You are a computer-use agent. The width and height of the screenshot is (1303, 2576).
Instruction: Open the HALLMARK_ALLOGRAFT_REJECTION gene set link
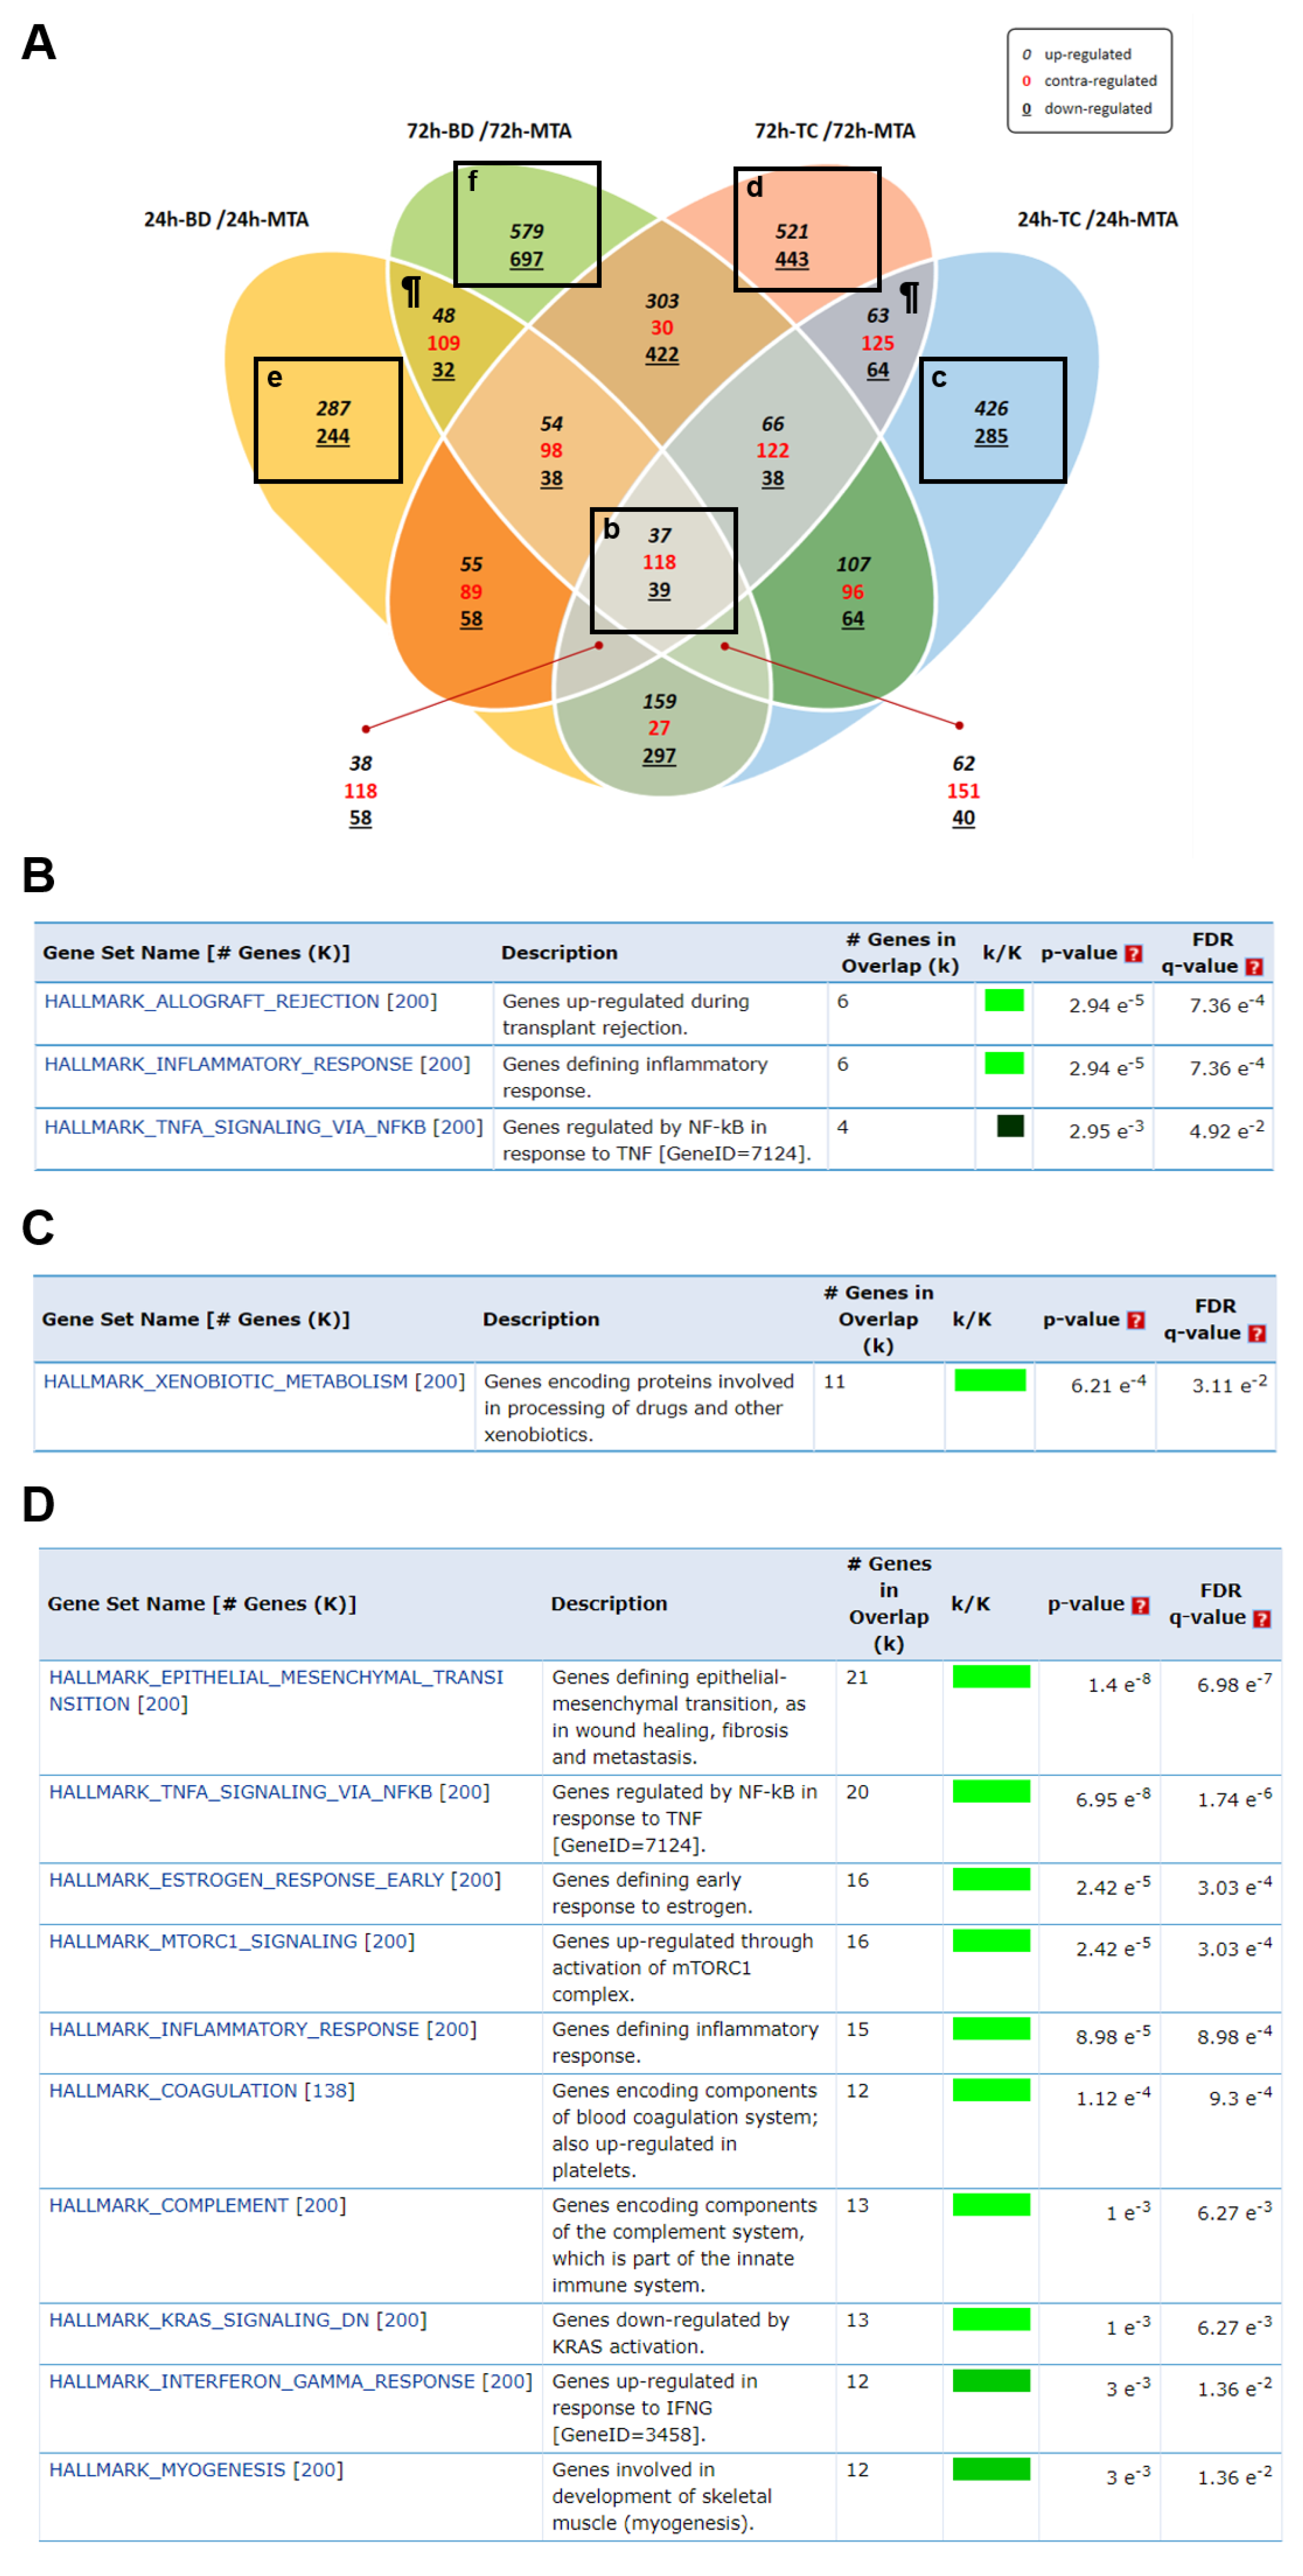[212, 1001]
